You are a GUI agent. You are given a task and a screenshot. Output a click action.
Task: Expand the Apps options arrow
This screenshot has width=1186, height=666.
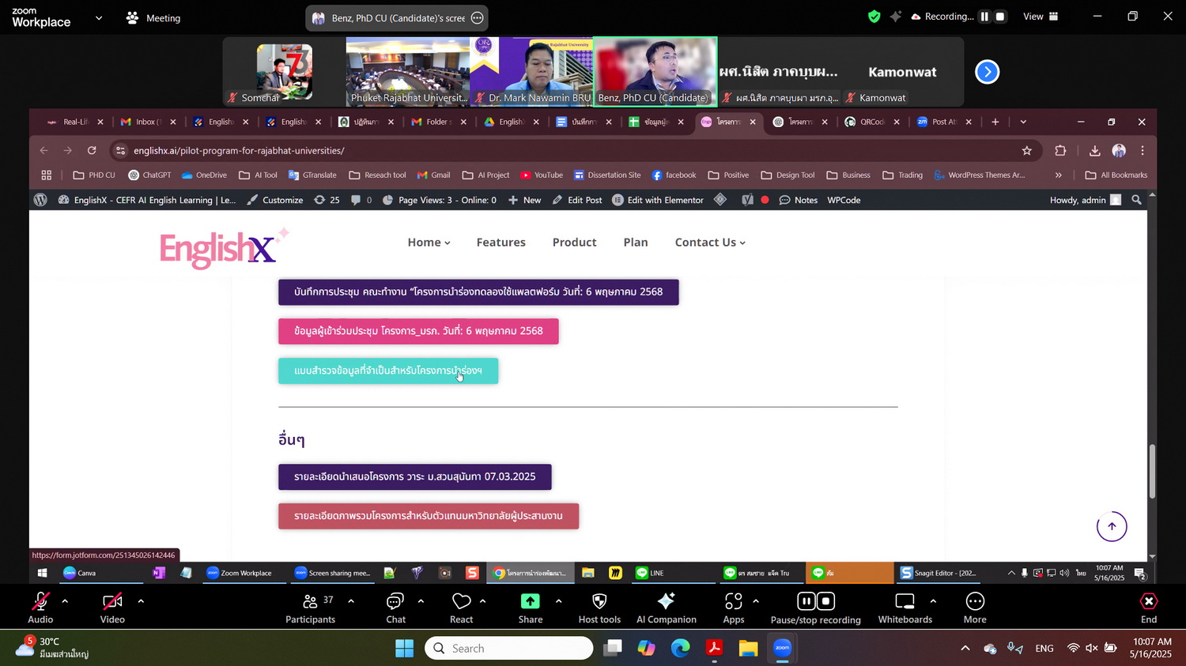click(756, 601)
